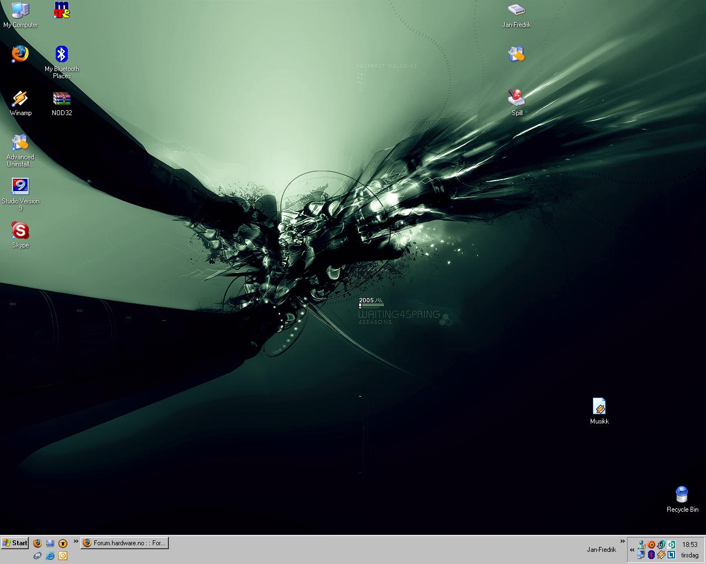Click the red circular tray icon
Image resolution: width=706 pixels, height=564 pixels.
(x=651, y=545)
